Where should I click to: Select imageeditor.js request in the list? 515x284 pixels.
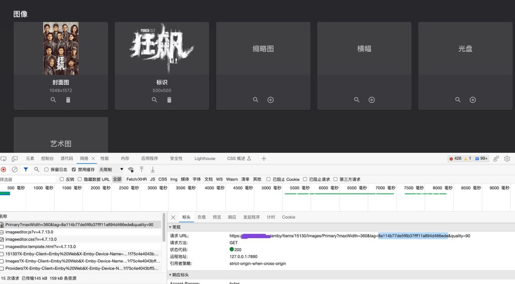pos(29,232)
